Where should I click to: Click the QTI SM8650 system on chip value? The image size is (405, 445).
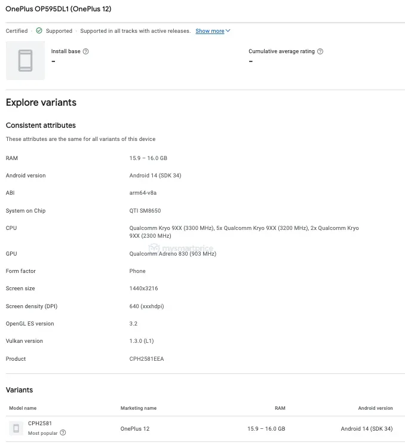pos(145,211)
